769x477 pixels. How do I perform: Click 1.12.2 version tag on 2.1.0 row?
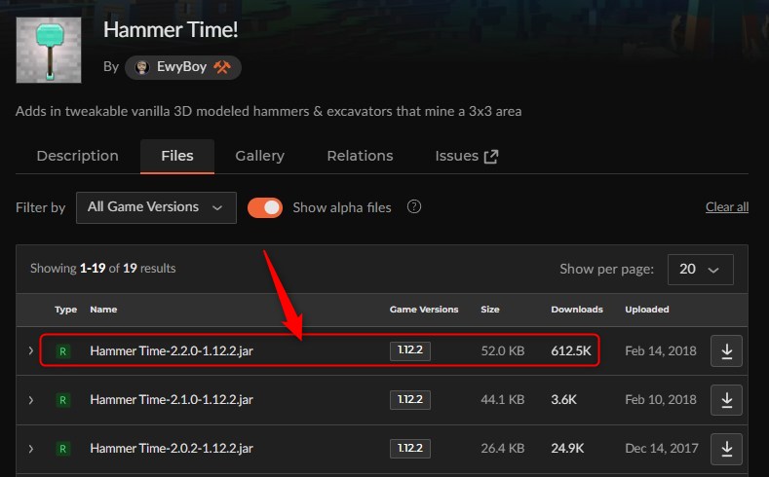(x=410, y=400)
